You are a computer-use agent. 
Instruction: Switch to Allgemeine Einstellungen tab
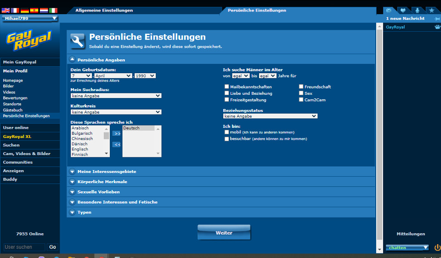tap(104, 10)
